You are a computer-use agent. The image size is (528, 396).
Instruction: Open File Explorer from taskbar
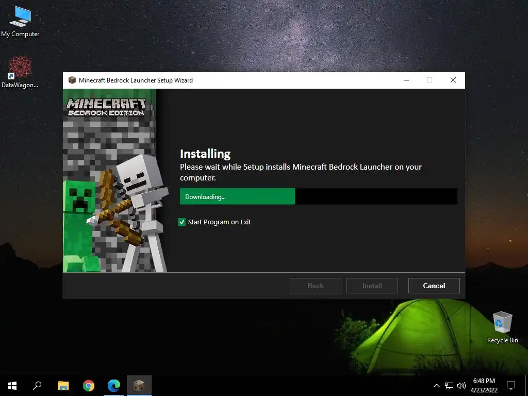pyautogui.click(x=63, y=386)
